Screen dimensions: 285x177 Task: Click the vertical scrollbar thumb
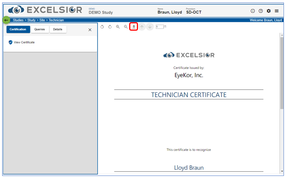(282, 73)
